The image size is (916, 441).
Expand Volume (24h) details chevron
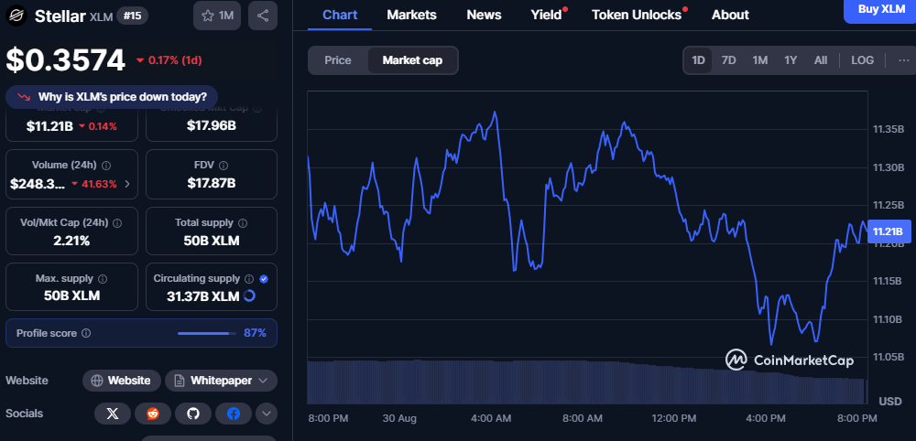point(127,184)
